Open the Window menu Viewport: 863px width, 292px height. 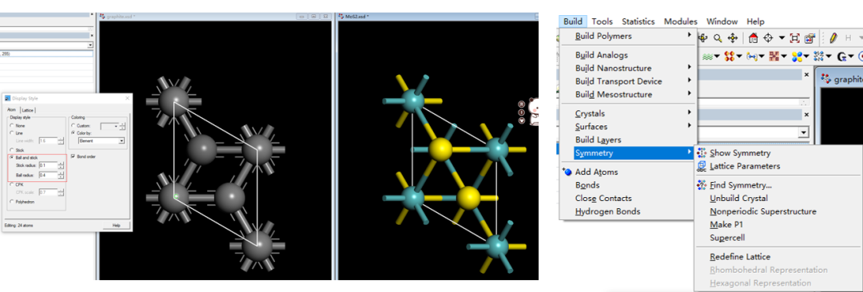pyautogui.click(x=722, y=22)
